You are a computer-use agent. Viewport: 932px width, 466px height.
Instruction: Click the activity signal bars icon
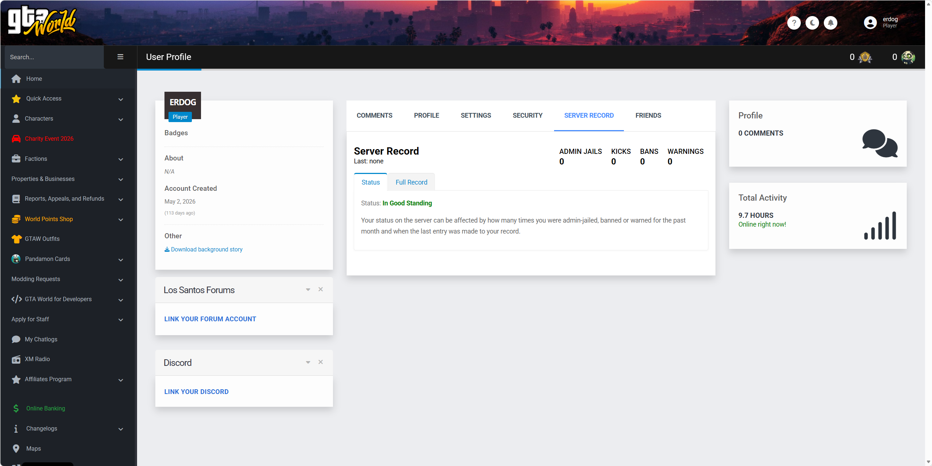[x=880, y=225]
